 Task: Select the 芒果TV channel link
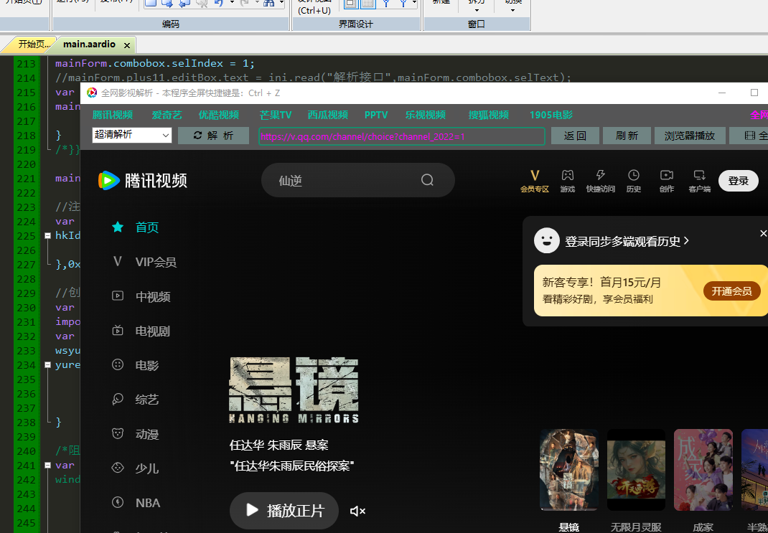click(x=276, y=115)
